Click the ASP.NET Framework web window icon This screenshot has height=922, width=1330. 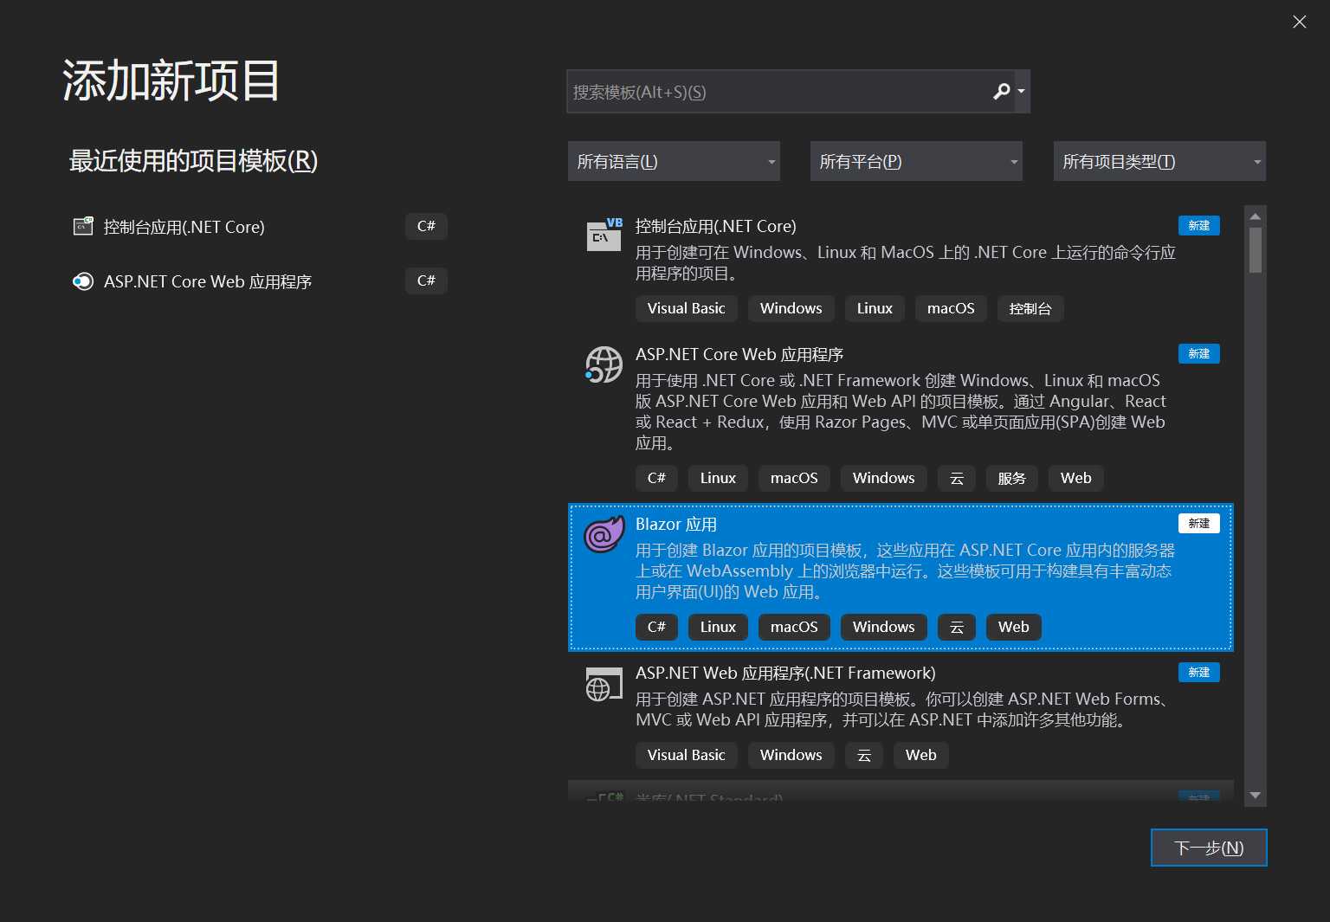click(x=604, y=684)
